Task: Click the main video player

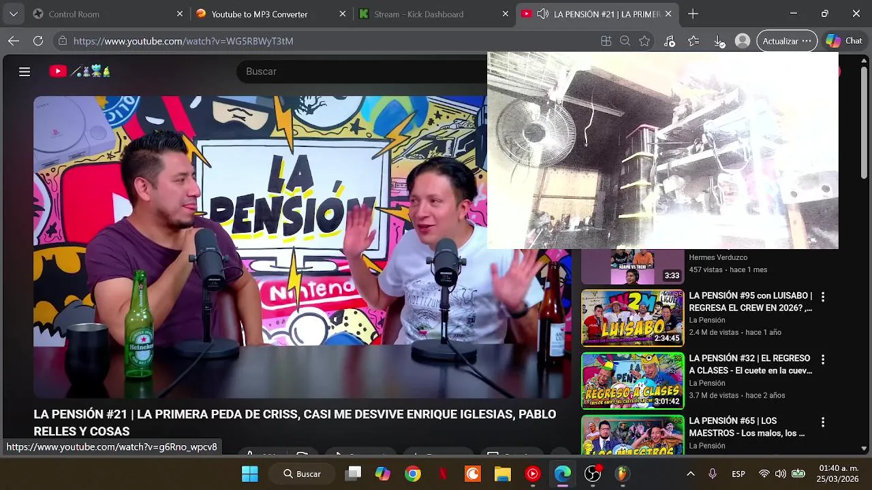Action: (x=303, y=247)
